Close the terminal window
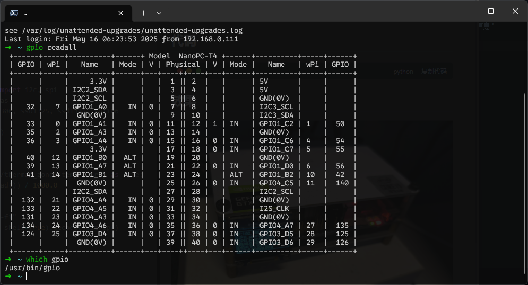Screen dimensions: 528x285 [x=515, y=12]
